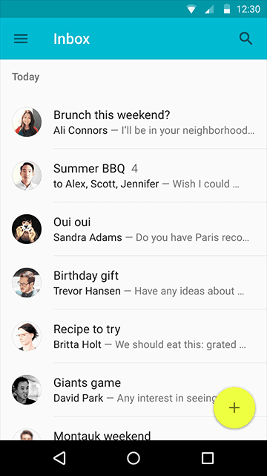The width and height of the screenshot is (267, 476).
Task: Tap the recent apps square button
Action: pyautogui.click(x=208, y=458)
